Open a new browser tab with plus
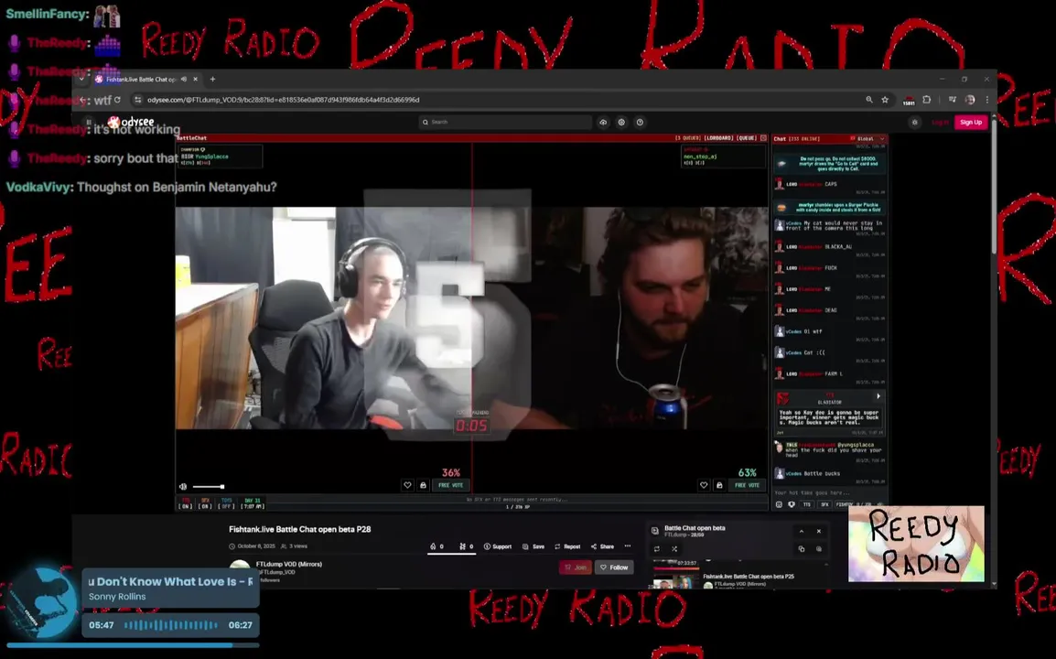 tap(213, 79)
